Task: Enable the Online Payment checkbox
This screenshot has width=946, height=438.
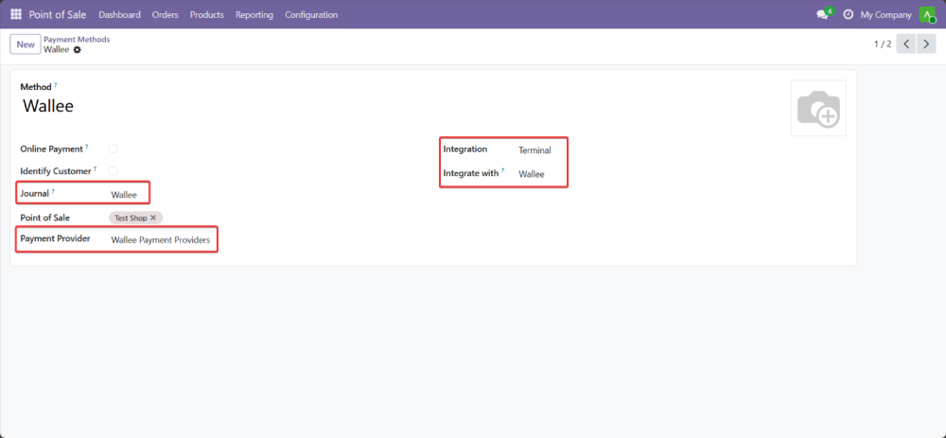Action: tap(114, 149)
